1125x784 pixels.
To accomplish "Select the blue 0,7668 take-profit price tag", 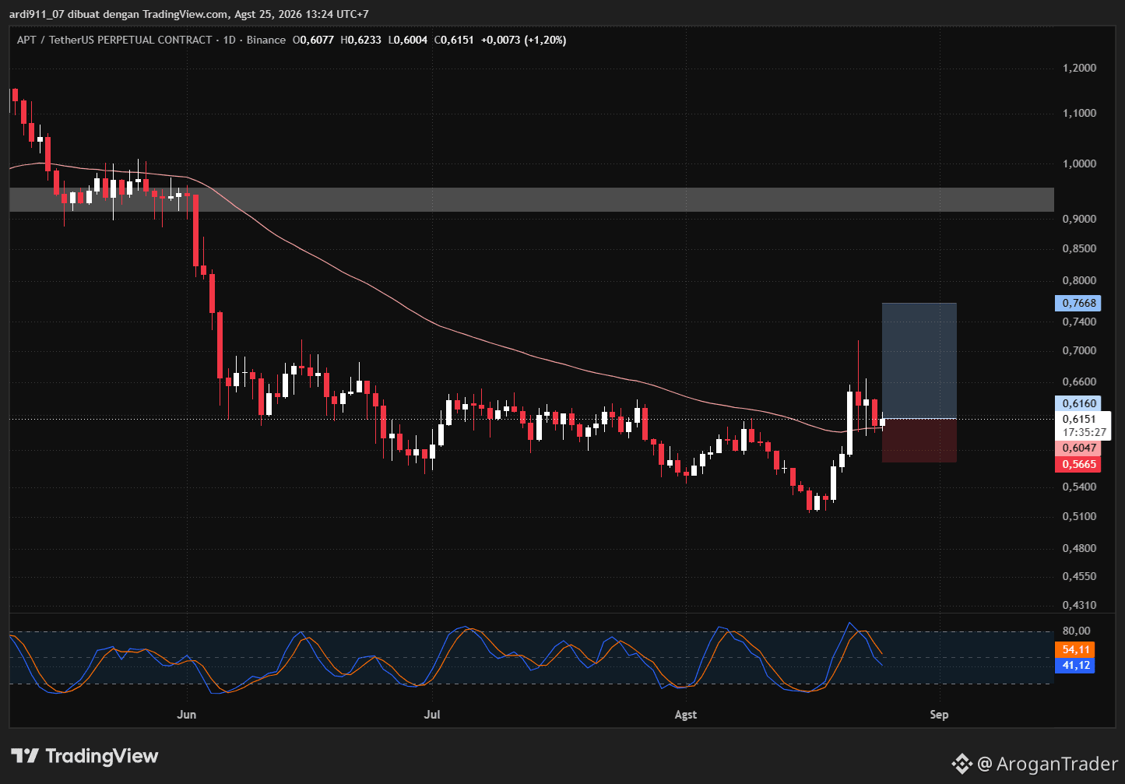I will coord(1078,303).
